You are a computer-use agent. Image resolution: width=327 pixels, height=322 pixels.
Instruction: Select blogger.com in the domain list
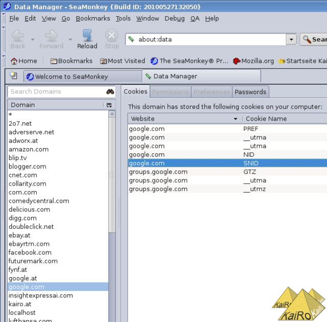click(x=58, y=167)
